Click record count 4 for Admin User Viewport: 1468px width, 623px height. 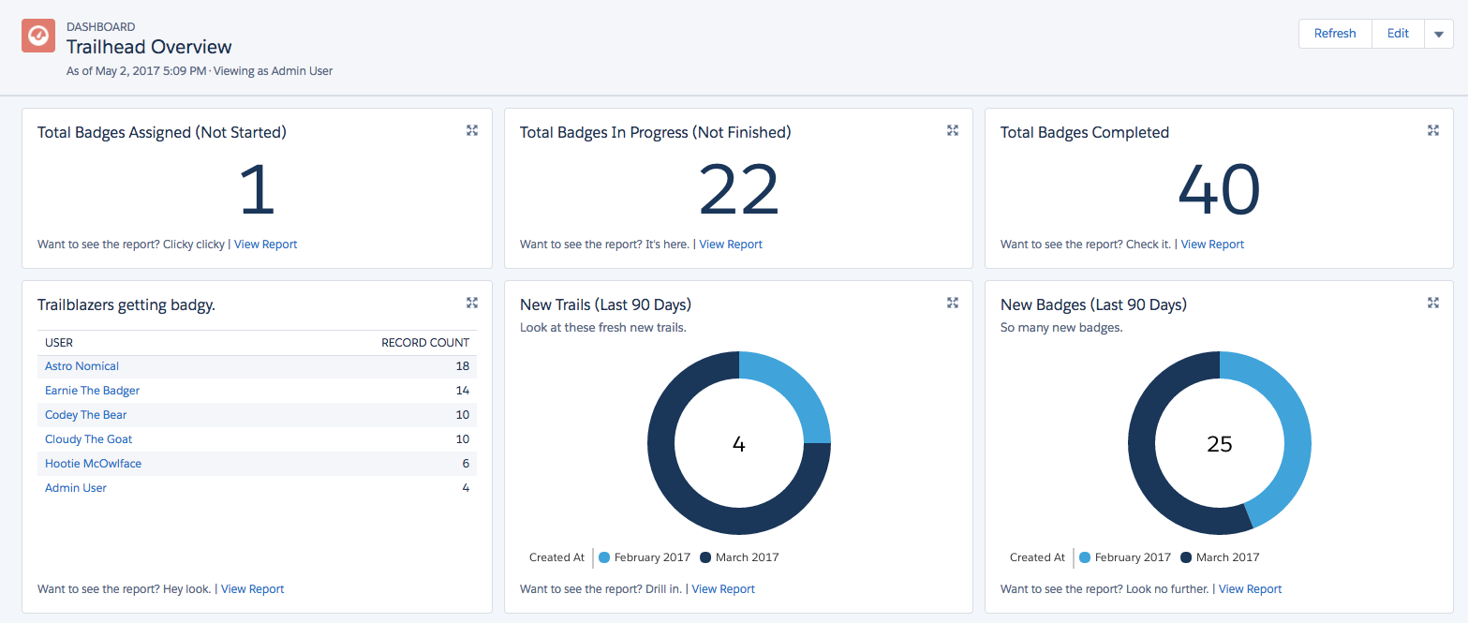(466, 488)
